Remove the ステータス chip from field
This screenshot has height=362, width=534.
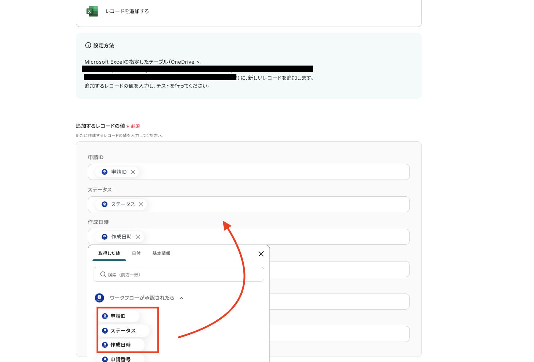141,204
